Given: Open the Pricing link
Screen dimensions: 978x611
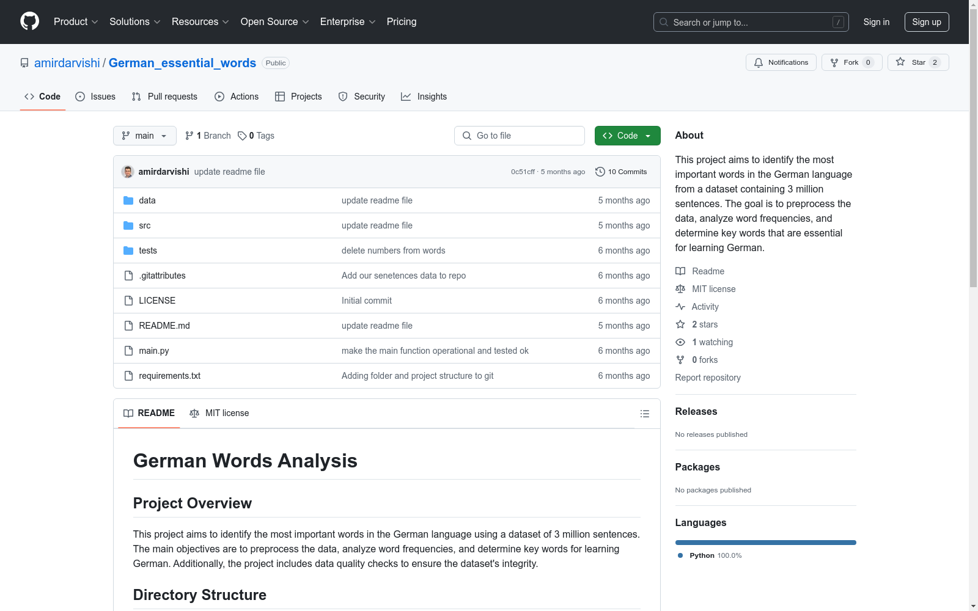Looking at the screenshot, I should pyautogui.click(x=402, y=21).
